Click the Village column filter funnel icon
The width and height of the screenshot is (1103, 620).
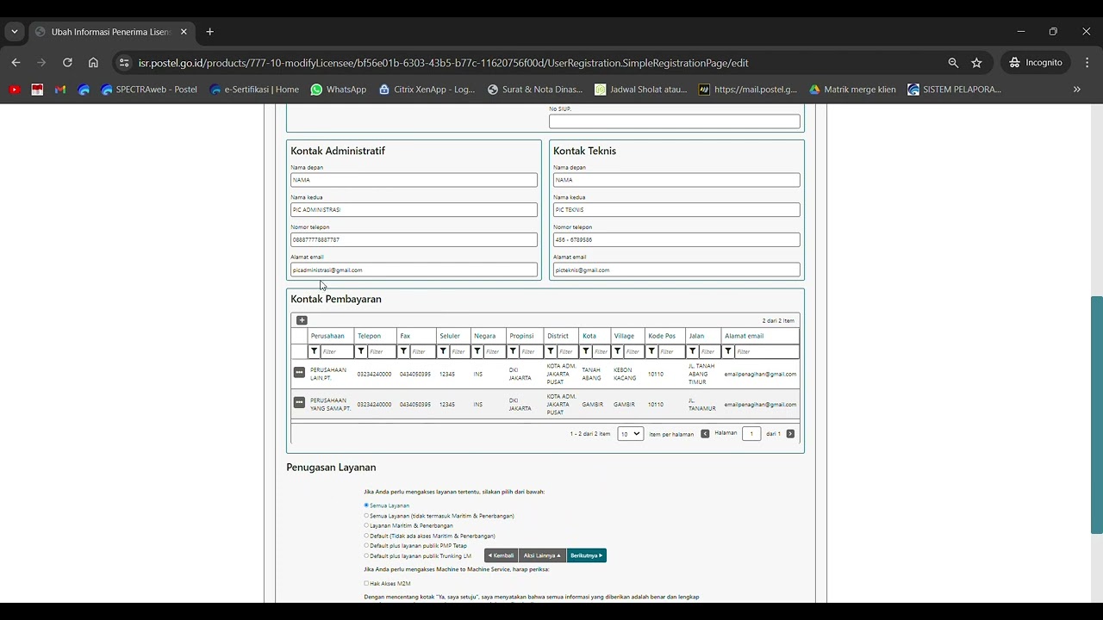pyautogui.click(x=617, y=351)
